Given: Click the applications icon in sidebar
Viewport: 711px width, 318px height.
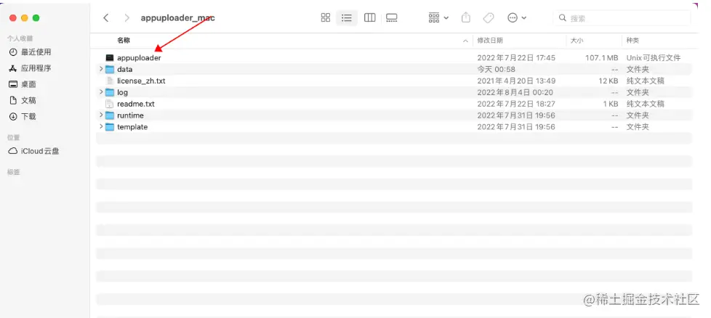Looking at the screenshot, I should point(13,68).
